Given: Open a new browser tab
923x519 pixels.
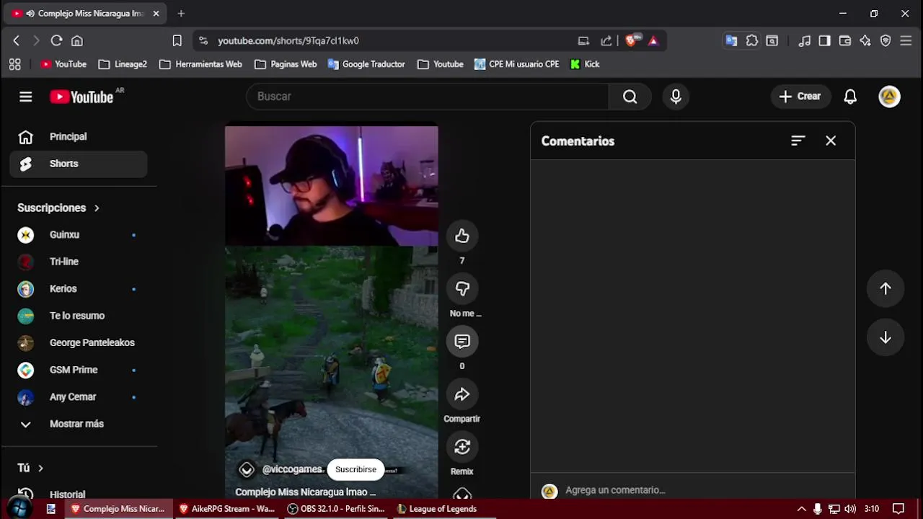Looking at the screenshot, I should point(181,14).
